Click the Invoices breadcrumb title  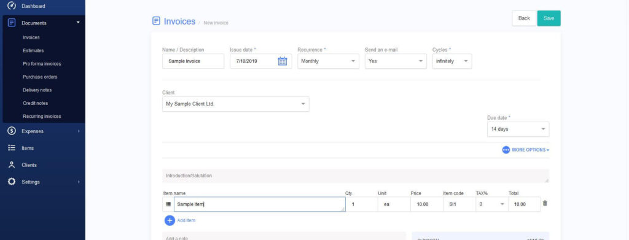[x=180, y=21]
